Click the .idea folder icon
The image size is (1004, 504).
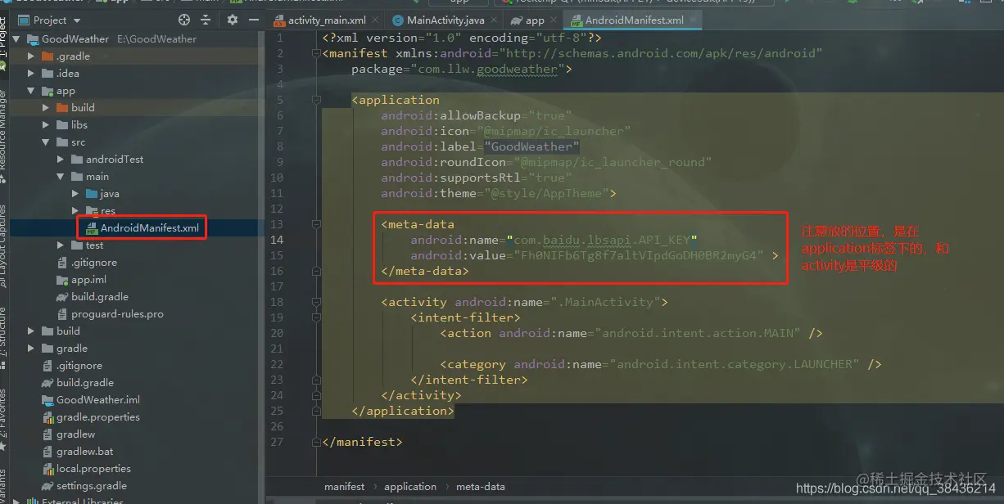[48, 74]
